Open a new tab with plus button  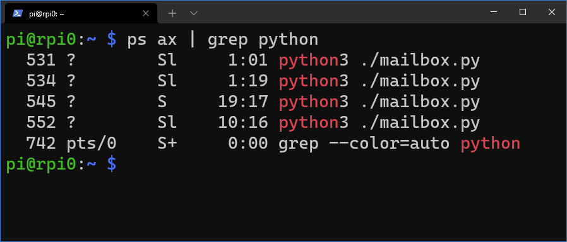point(172,13)
